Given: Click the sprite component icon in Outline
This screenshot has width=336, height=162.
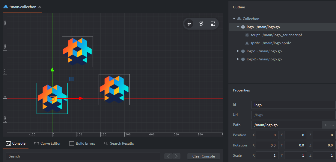Looking at the screenshot, I should pos(247,43).
